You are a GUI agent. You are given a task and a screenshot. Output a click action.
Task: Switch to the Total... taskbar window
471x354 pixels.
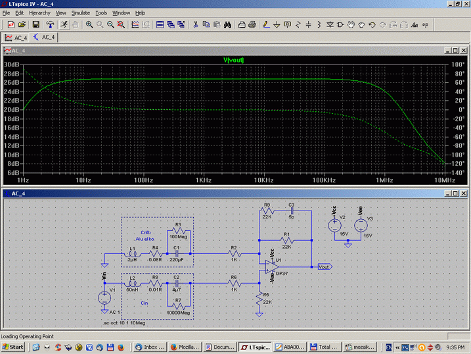[x=325, y=347]
